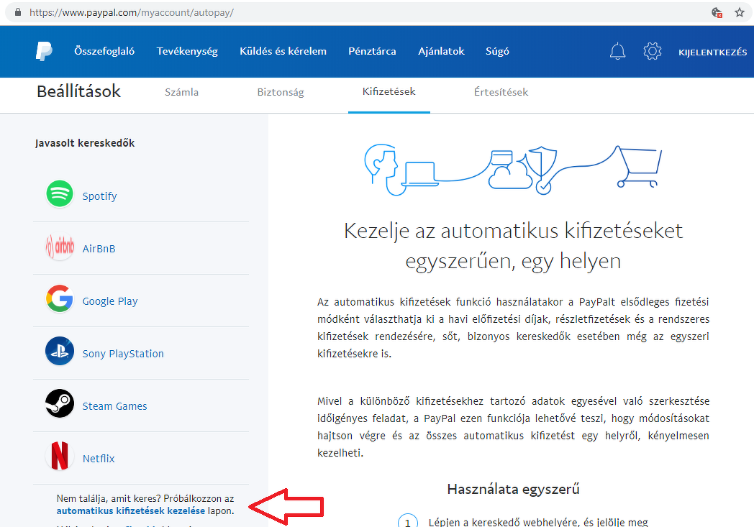Open Küldés és kérelem menu item

pos(283,51)
